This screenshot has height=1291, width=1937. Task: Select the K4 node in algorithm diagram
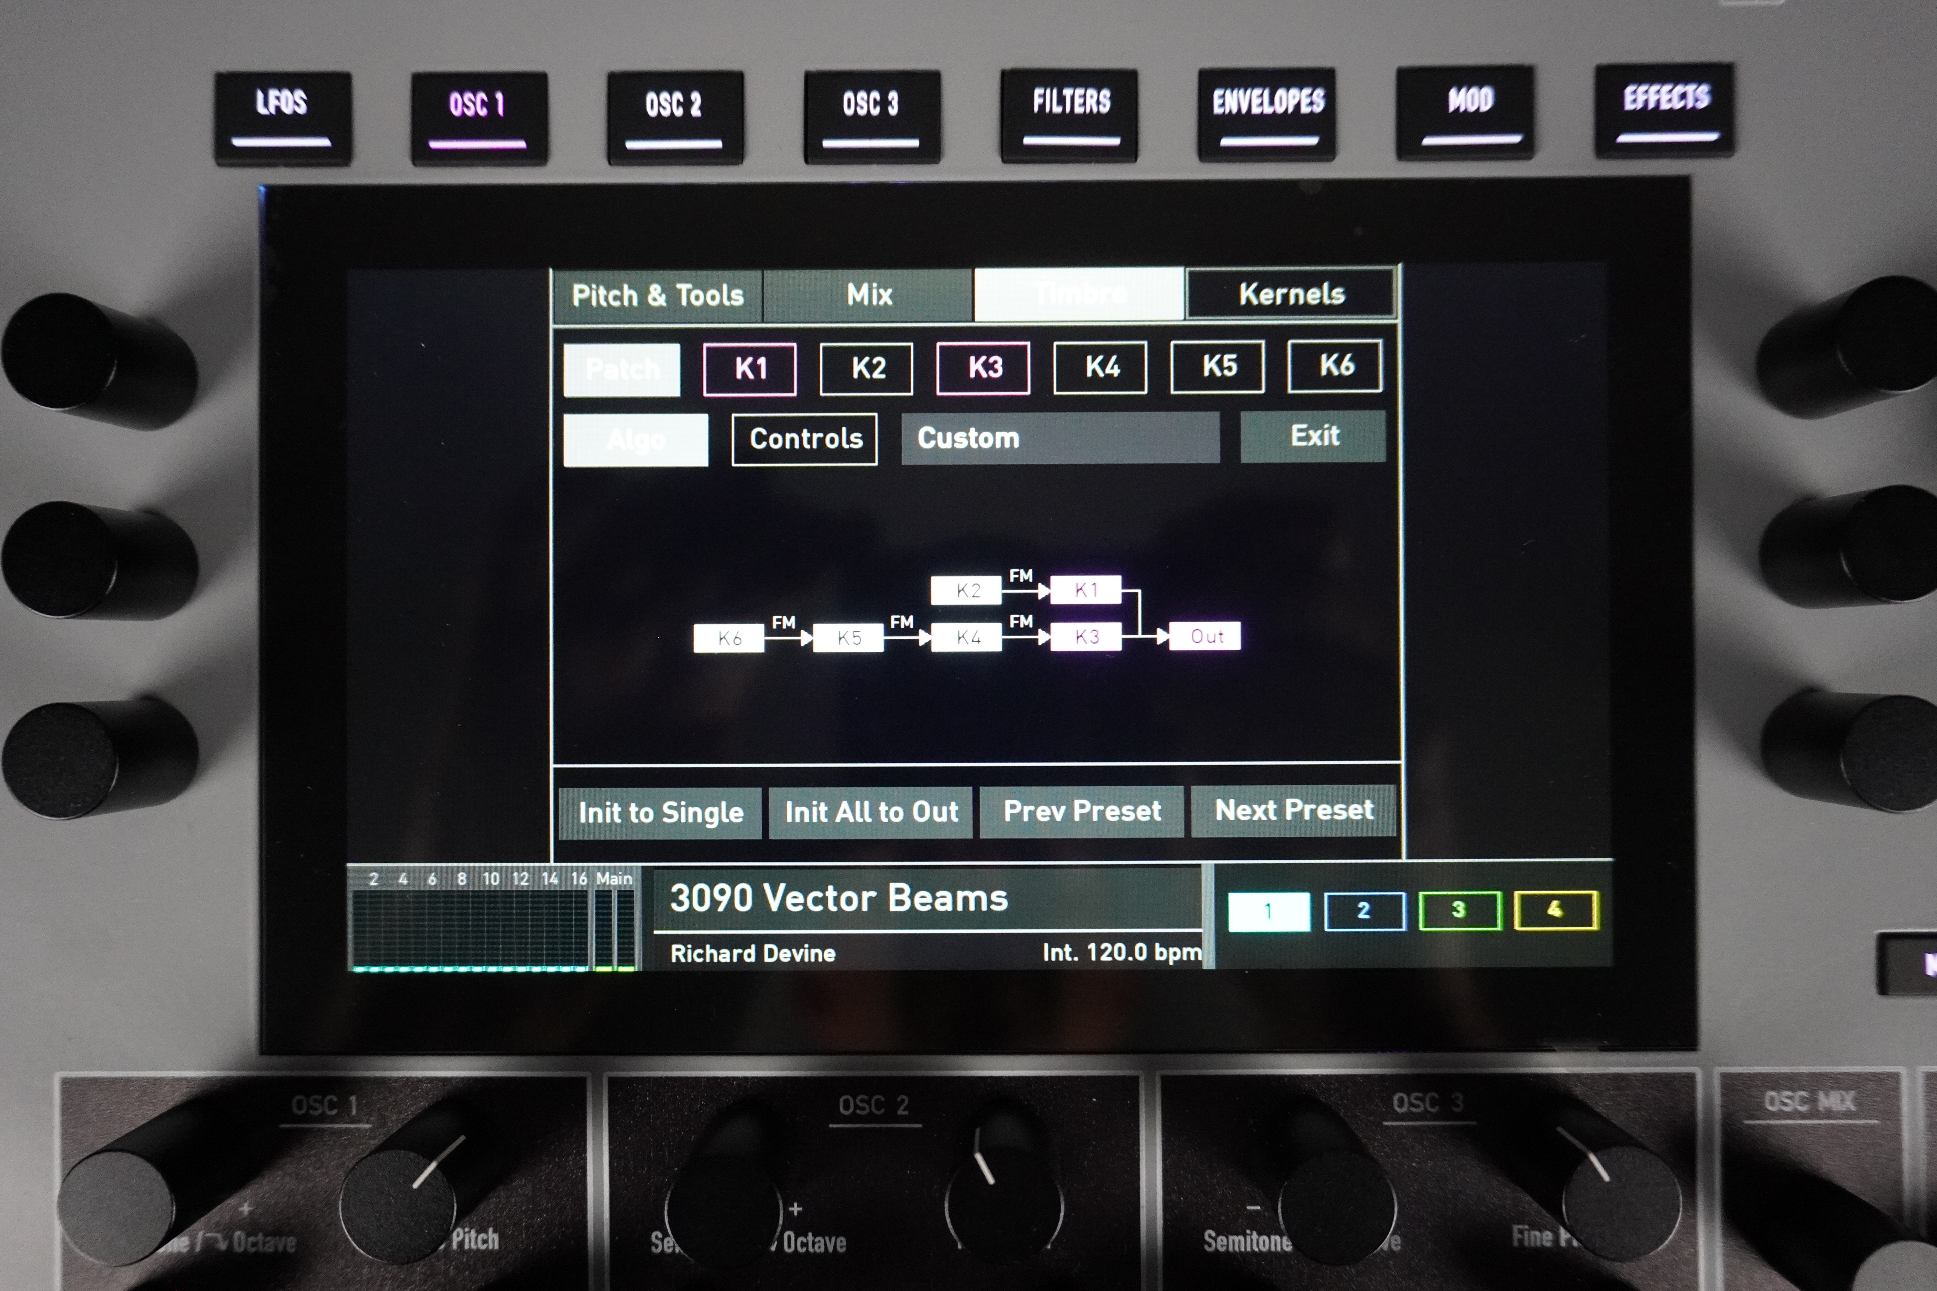pyautogui.click(x=967, y=637)
